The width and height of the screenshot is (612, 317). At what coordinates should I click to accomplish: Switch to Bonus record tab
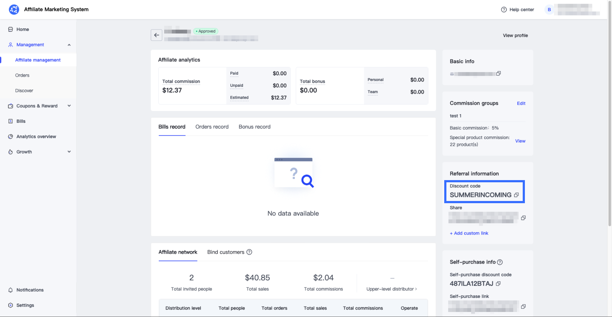click(x=254, y=127)
